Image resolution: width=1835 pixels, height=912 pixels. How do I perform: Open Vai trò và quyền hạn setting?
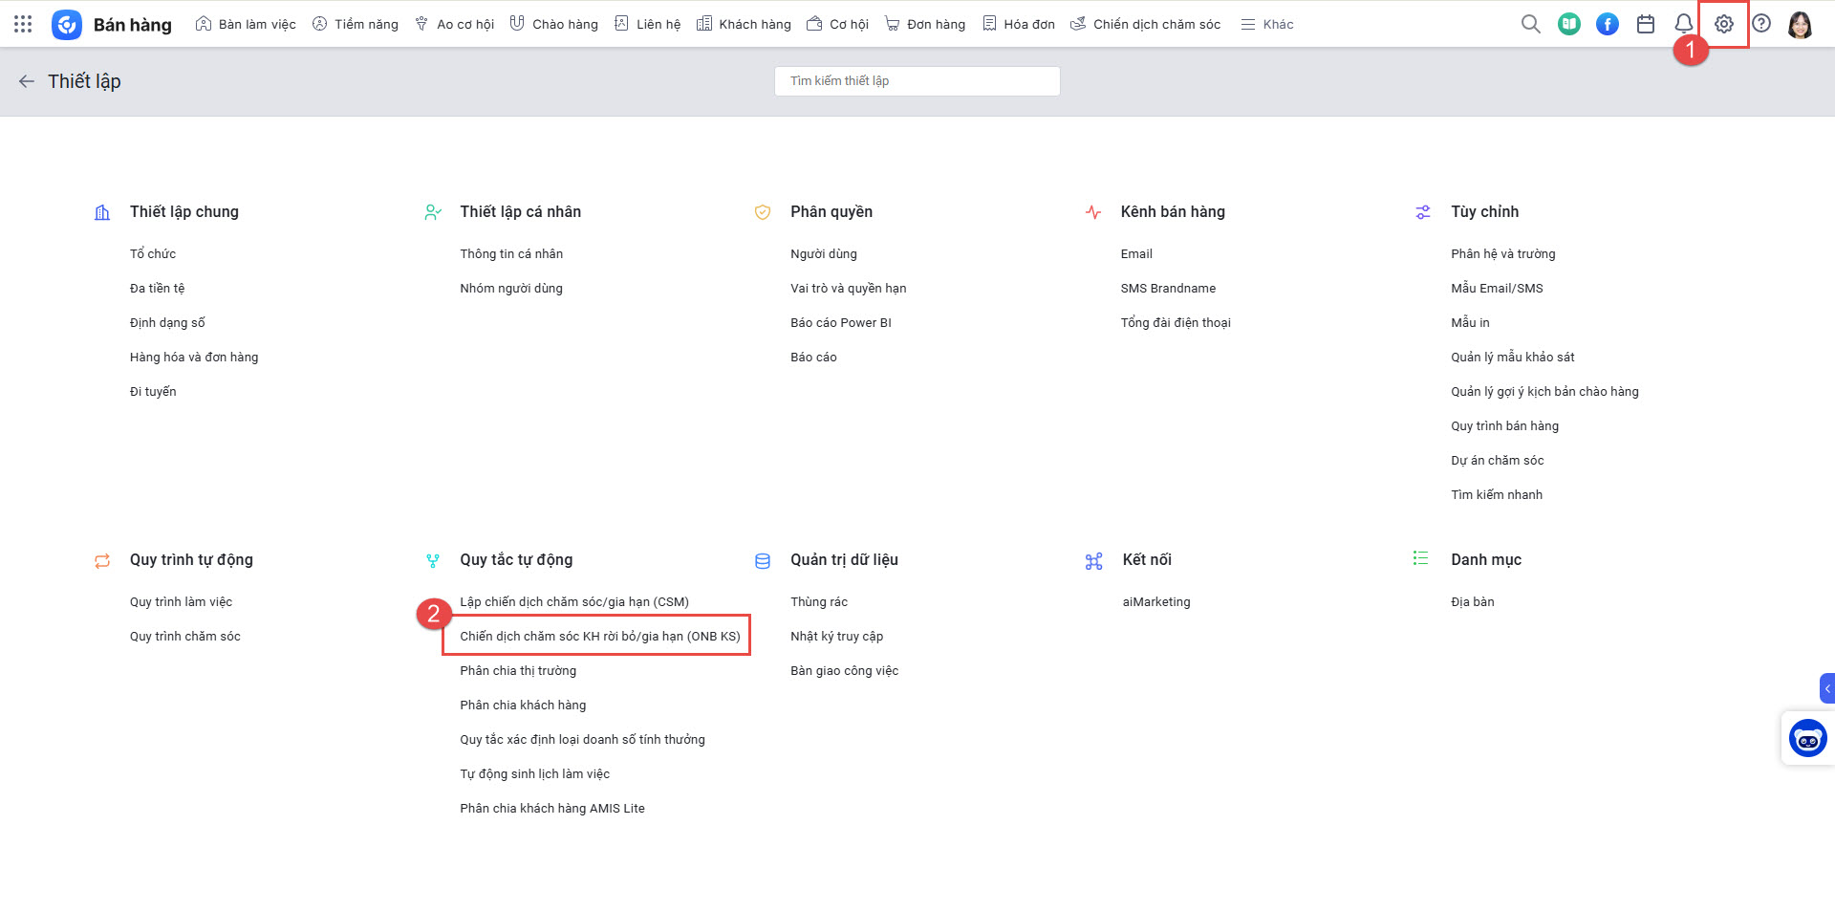click(x=848, y=288)
